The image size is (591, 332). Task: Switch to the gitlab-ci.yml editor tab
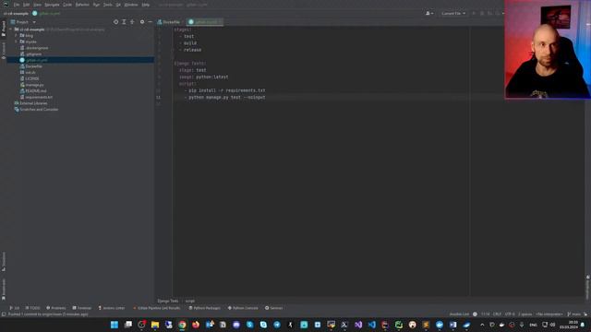[x=205, y=22]
